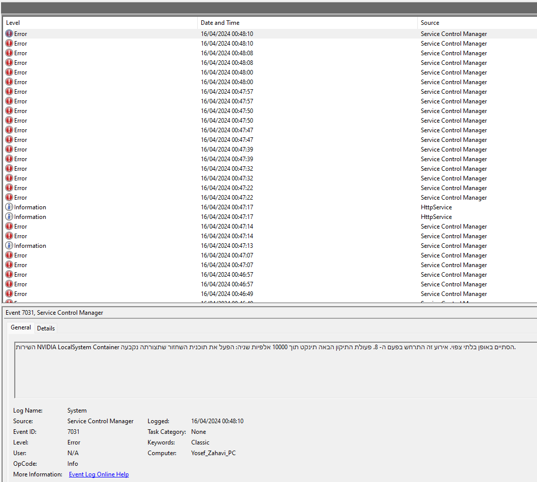Select the Service Control Manager event at 00:46:57
This screenshot has height=482, width=537.
pyautogui.click(x=101, y=274)
